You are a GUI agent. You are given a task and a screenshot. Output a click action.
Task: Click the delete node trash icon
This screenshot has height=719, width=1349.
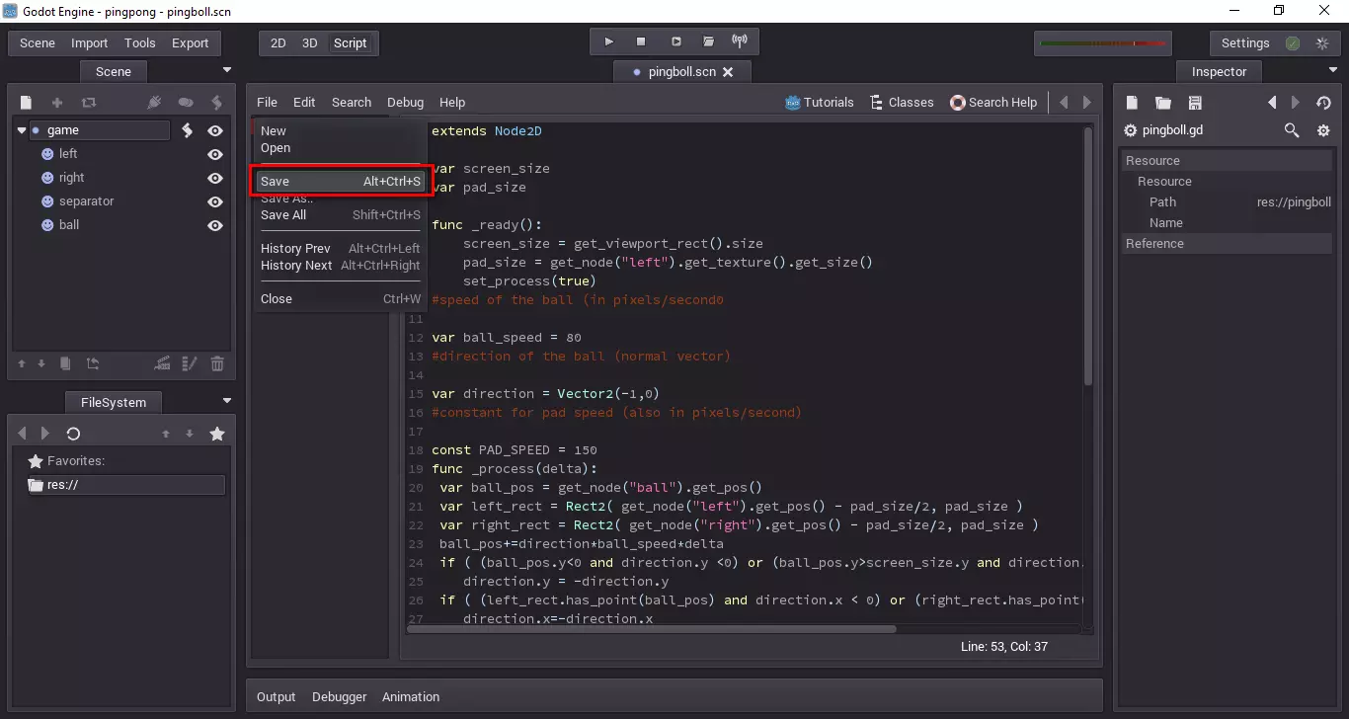tap(217, 364)
